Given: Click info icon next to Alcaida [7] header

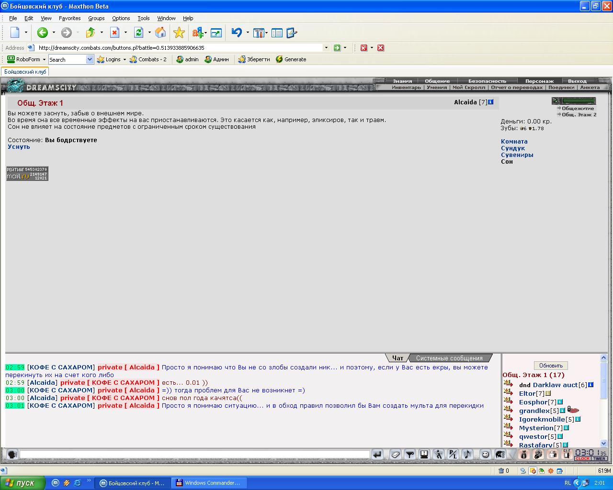Looking at the screenshot, I should pyautogui.click(x=490, y=102).
